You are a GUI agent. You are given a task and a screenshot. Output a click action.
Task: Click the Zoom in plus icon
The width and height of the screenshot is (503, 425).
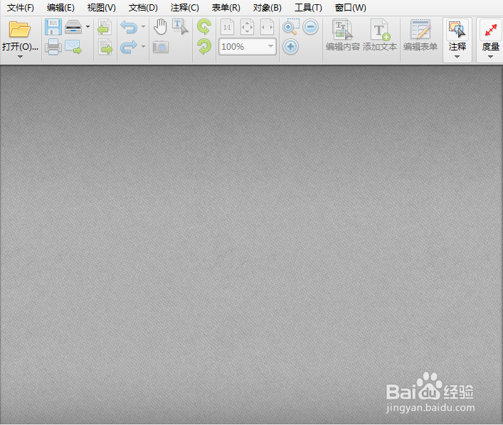tap(291, 47)
